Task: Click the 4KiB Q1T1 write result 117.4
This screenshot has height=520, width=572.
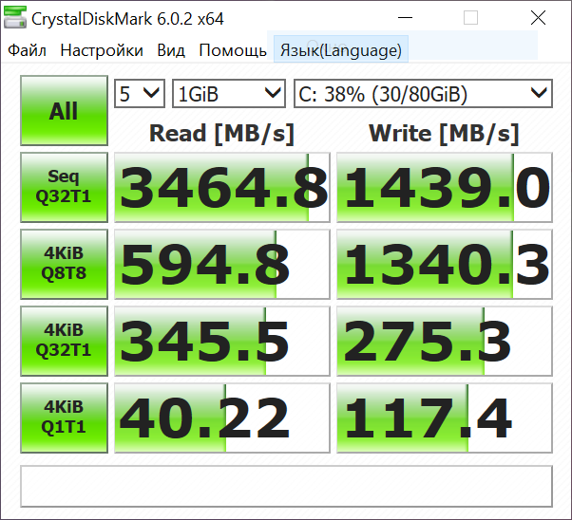Action: (445, 418)
